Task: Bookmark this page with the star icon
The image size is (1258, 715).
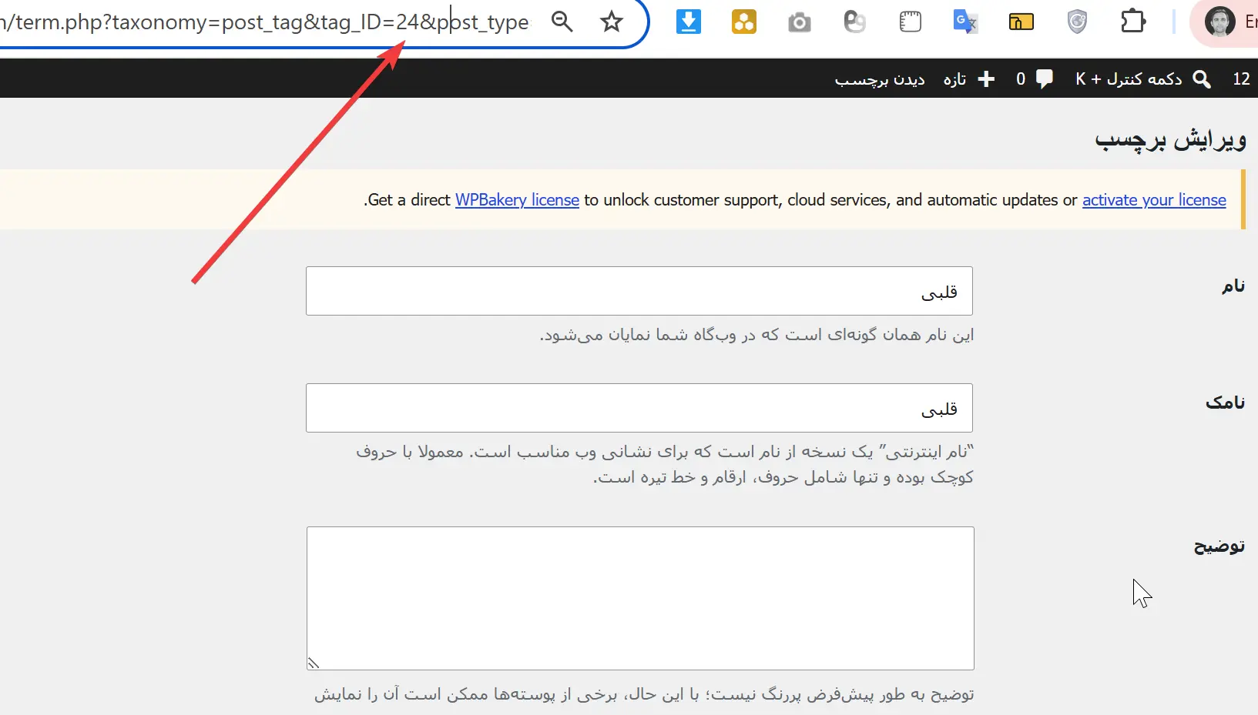Action: 612,22
